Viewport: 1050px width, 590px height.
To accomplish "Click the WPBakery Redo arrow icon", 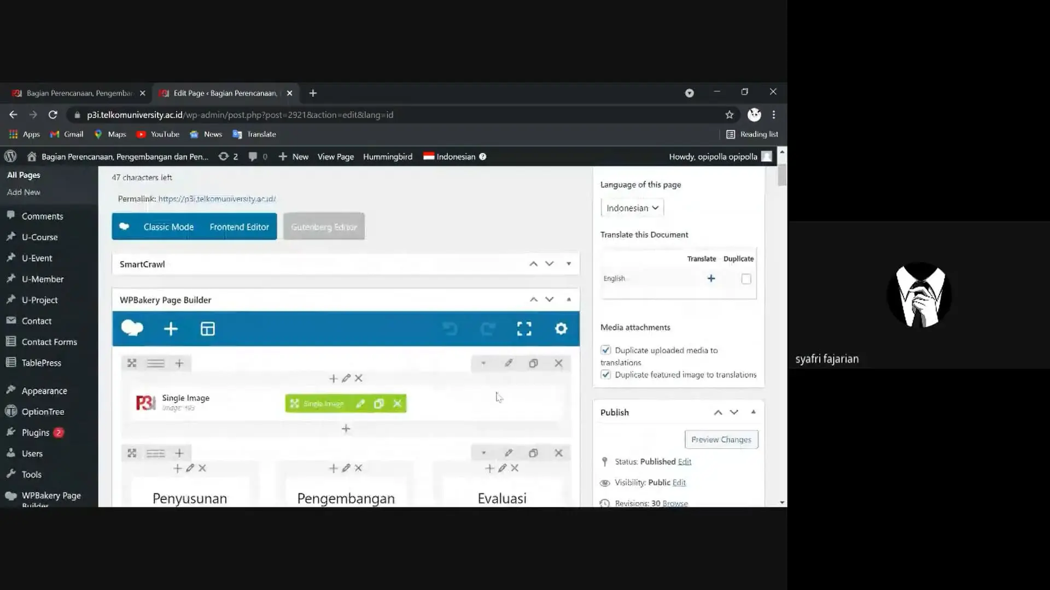I will (487, 329).
